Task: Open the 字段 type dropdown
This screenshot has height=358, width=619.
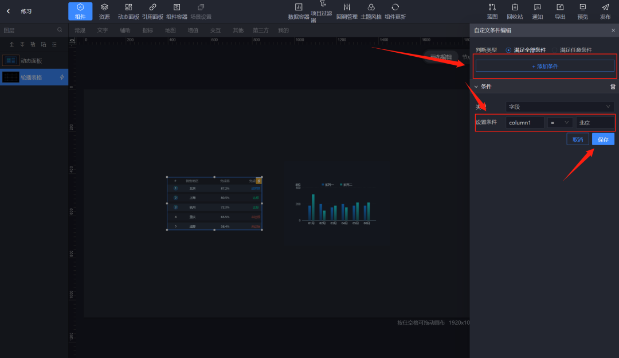Action: tap(560, 107)
